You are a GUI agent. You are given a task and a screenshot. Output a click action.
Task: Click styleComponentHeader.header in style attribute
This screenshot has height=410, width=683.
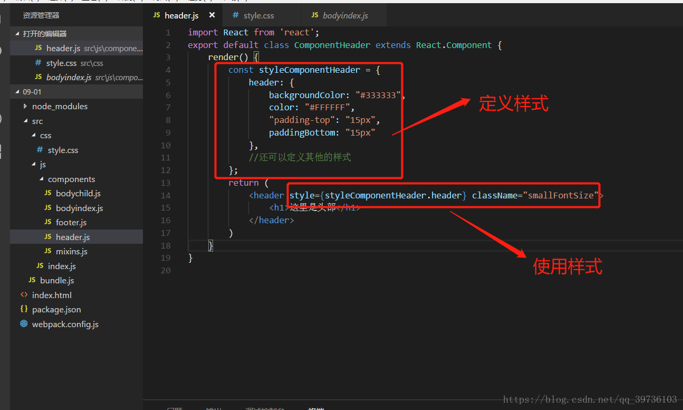coord(393,196)
